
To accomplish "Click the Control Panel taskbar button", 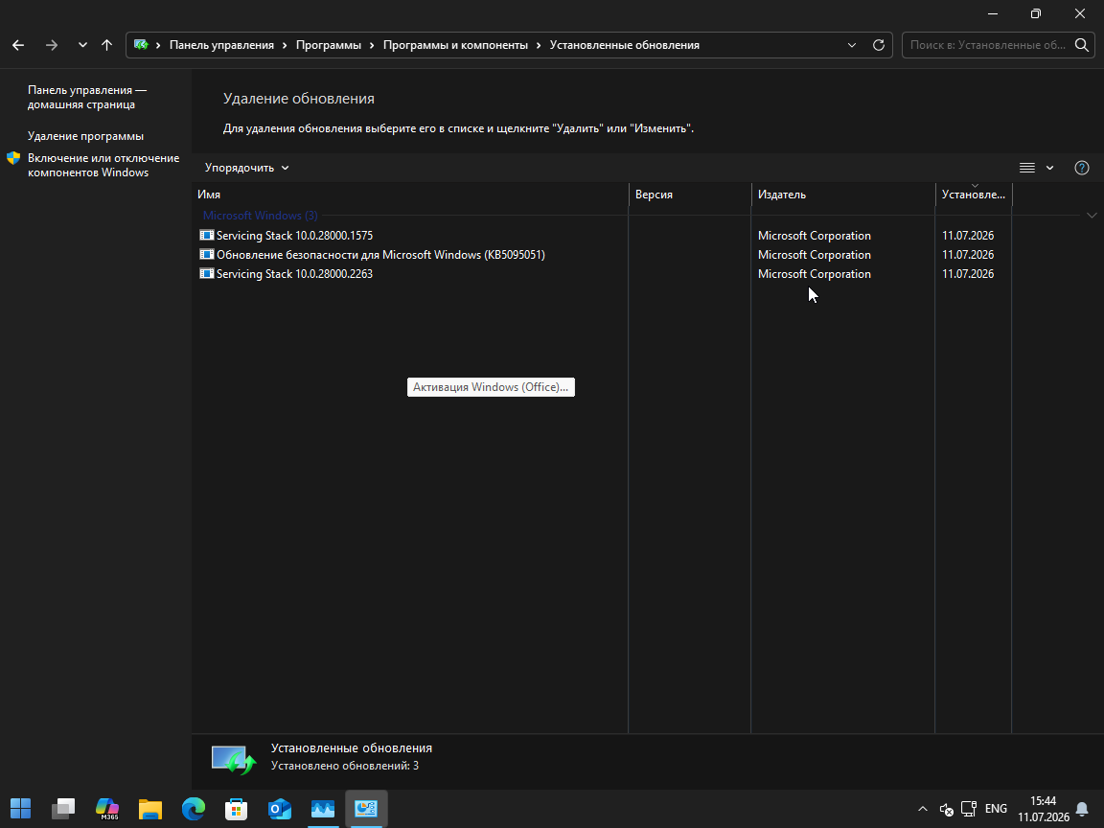I will coord(366,808).
